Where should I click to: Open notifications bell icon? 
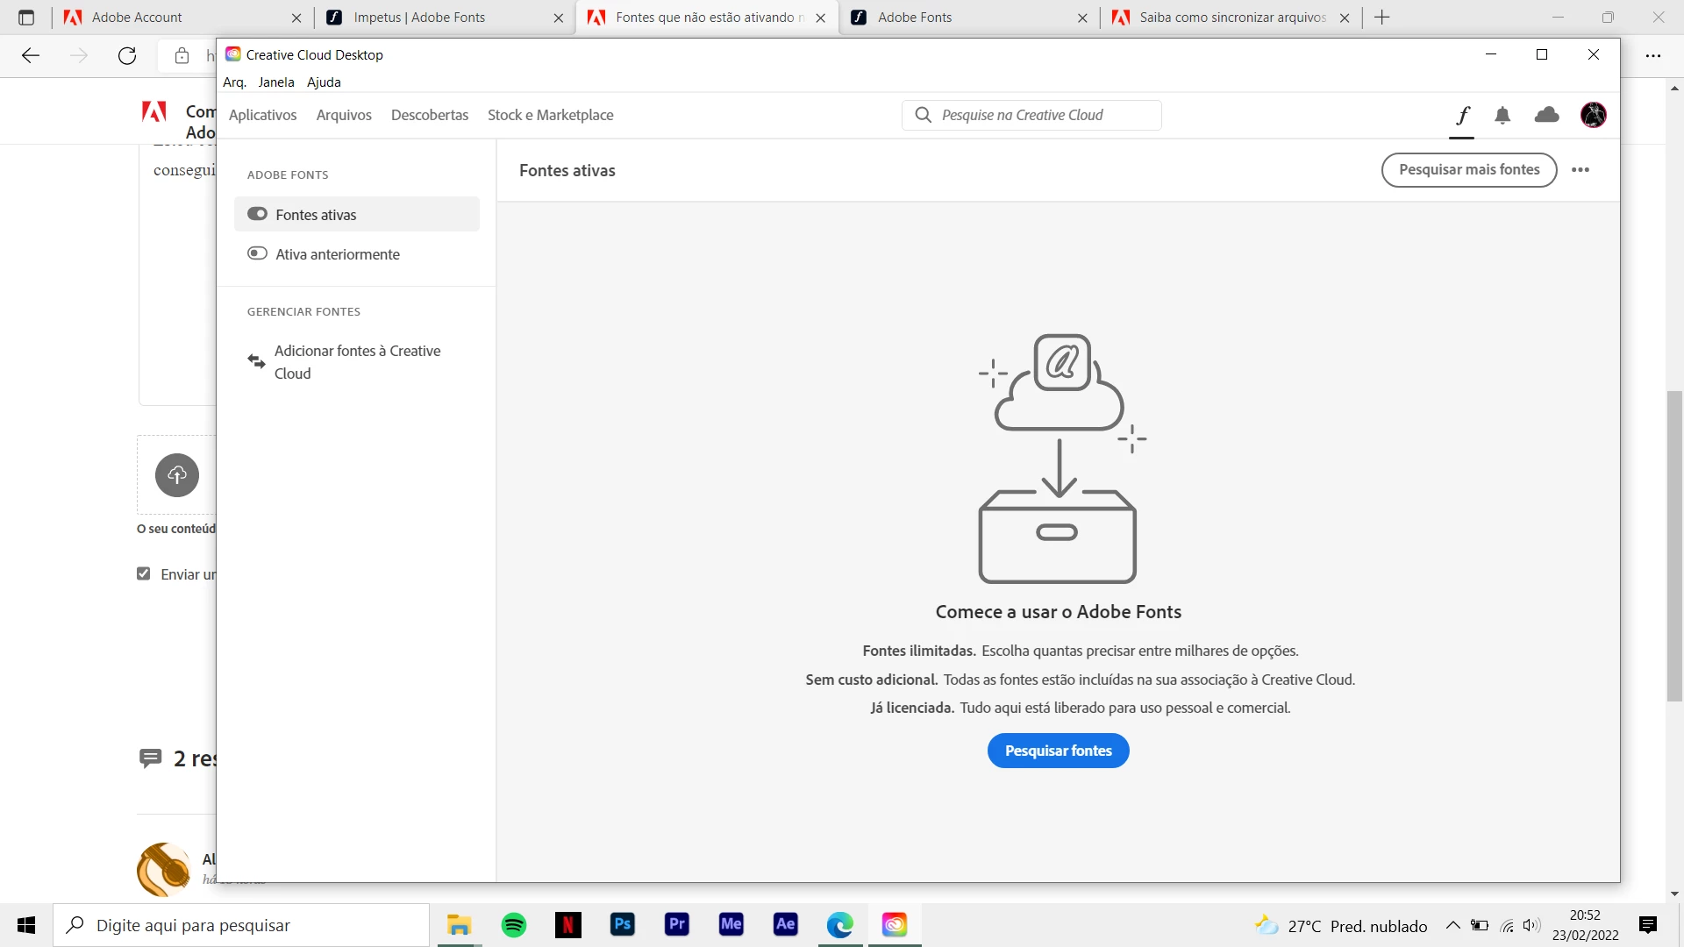pos(1502,115)
